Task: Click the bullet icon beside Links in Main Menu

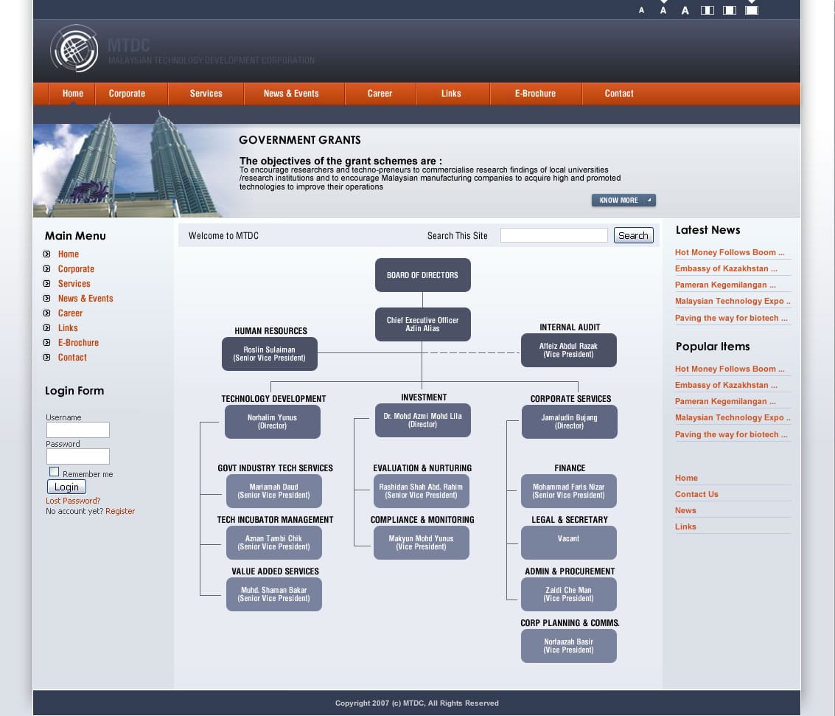Action: point(47,327)
